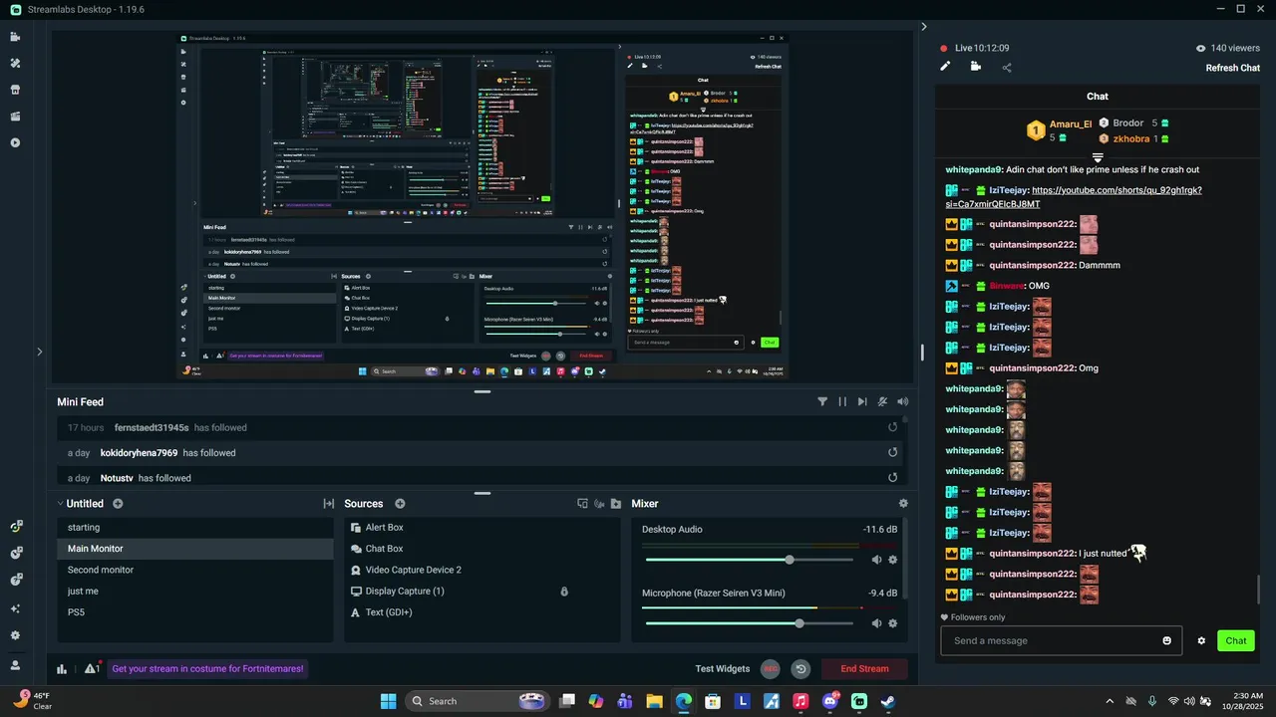Collapse chat panel with top chevron
This screenshot has height=717, width=1276.
[923, 27]
